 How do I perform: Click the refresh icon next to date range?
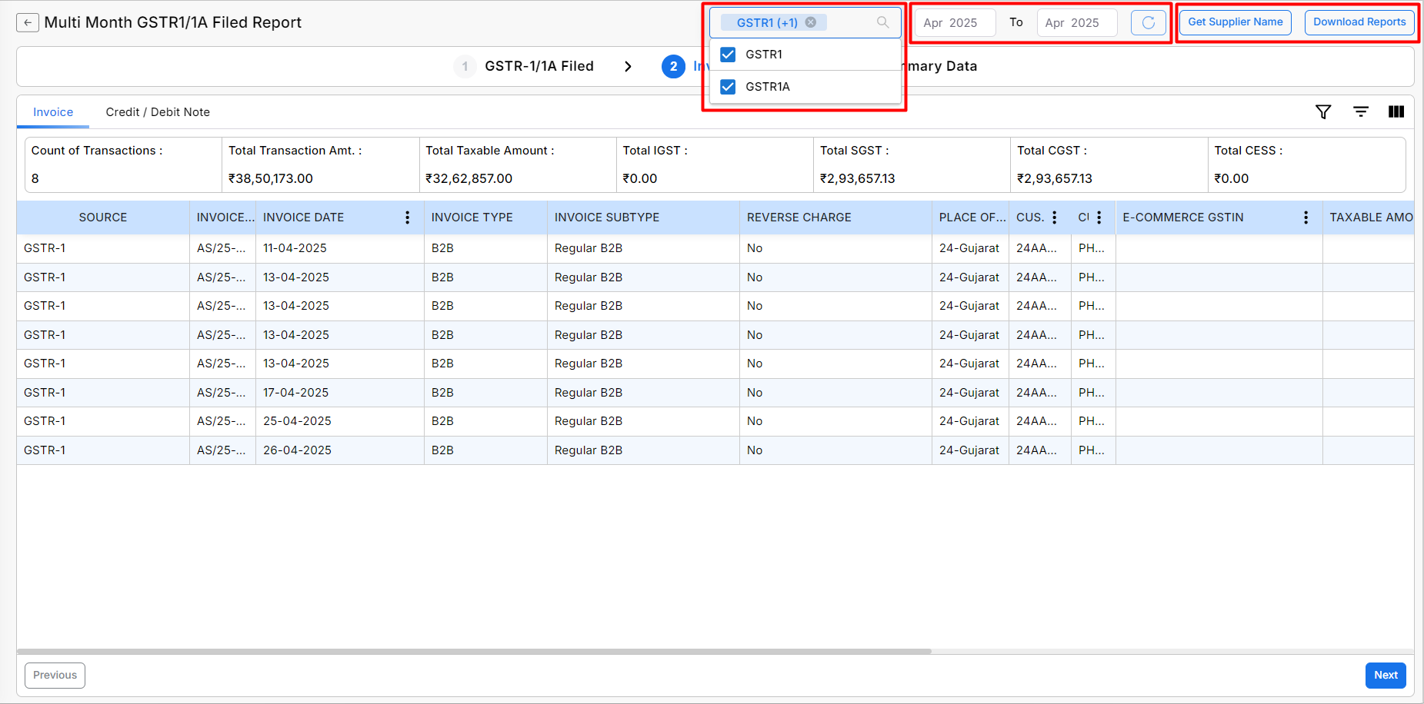tap(1148, 23)
